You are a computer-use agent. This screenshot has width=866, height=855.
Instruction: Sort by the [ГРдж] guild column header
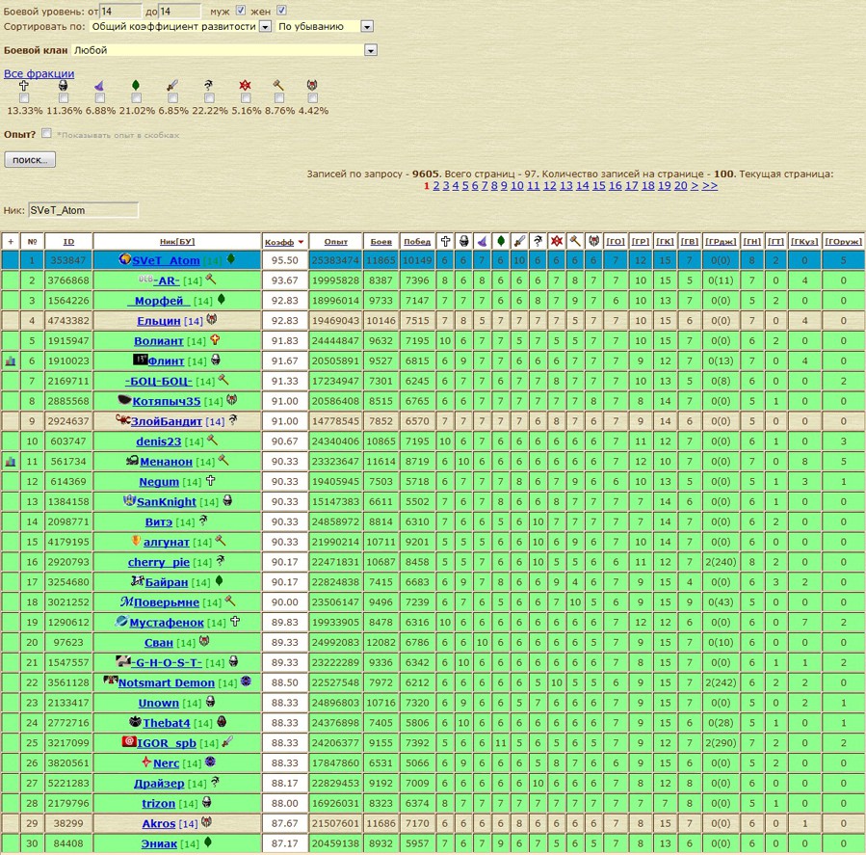point(721,242)
